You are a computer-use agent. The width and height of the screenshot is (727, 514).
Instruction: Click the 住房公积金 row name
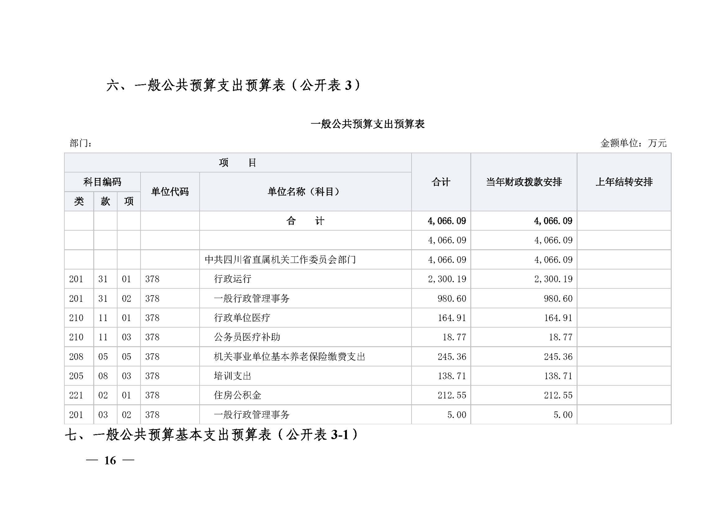237,395
